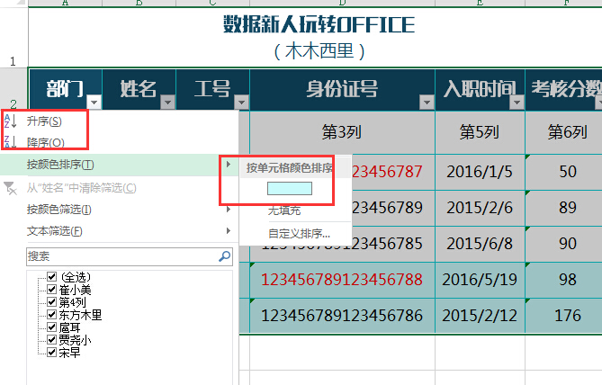Select the ID cell 123456789123456786
This screenshot has width=602, height=385.
(342, 316)
